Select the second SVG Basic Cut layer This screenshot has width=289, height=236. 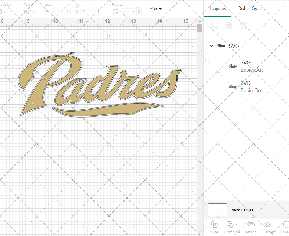[247, 87]
